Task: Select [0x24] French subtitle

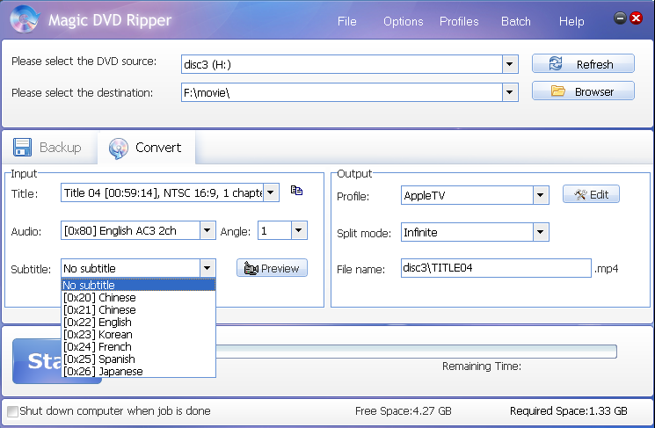Action: 138,346
